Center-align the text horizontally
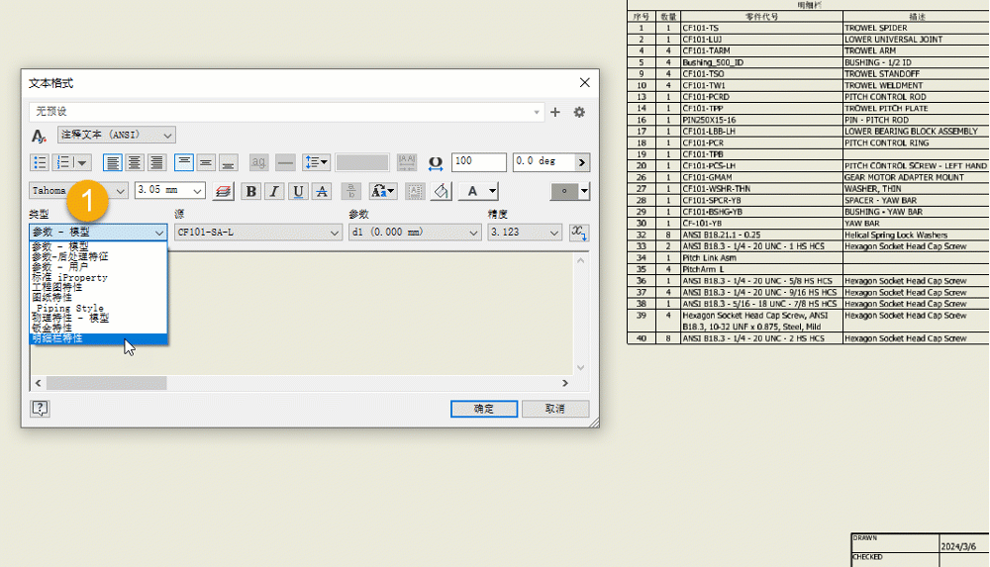The height and width of the screenshot is (567, 990). (134, 162)
